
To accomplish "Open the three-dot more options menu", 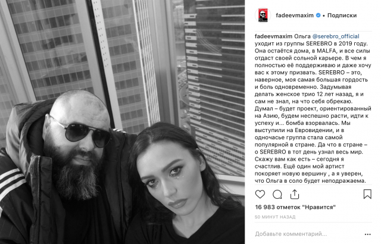I will click(368, 234).
